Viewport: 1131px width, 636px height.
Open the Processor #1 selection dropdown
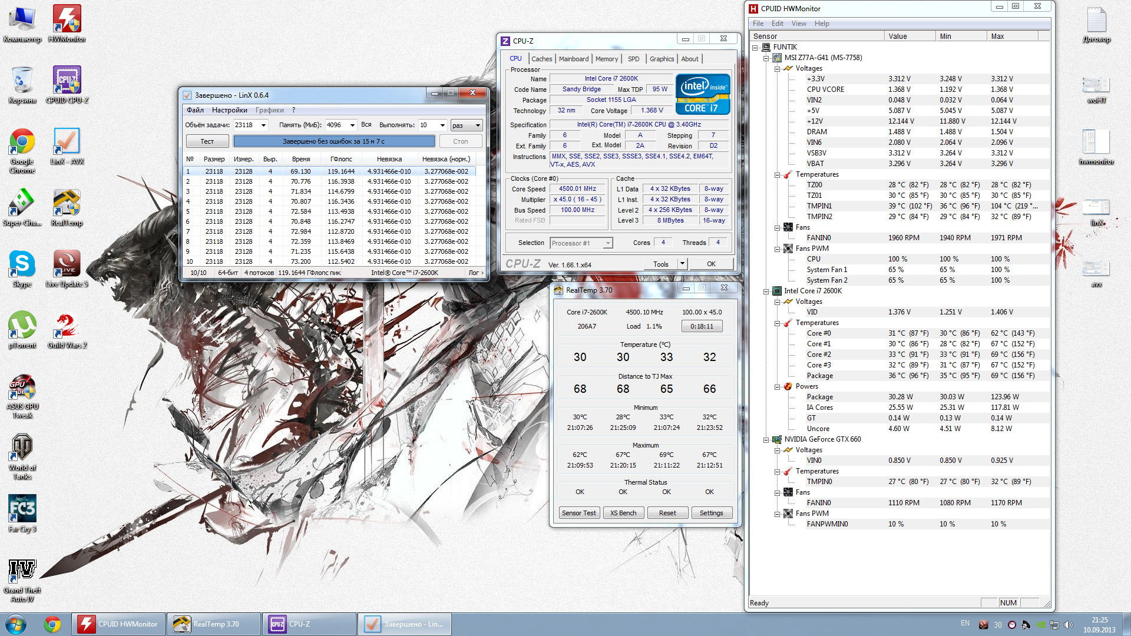[x=608, y=243]
